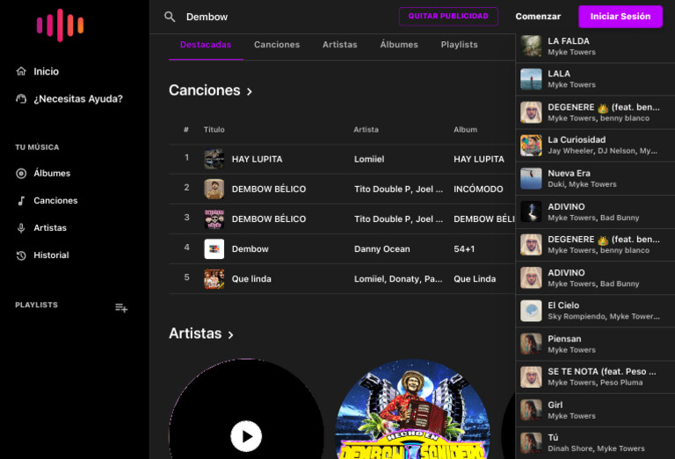The width and height of the screenshot is (675, 459).
Task: Open Artistas in the sidebar
Action: tap(50, 228)
